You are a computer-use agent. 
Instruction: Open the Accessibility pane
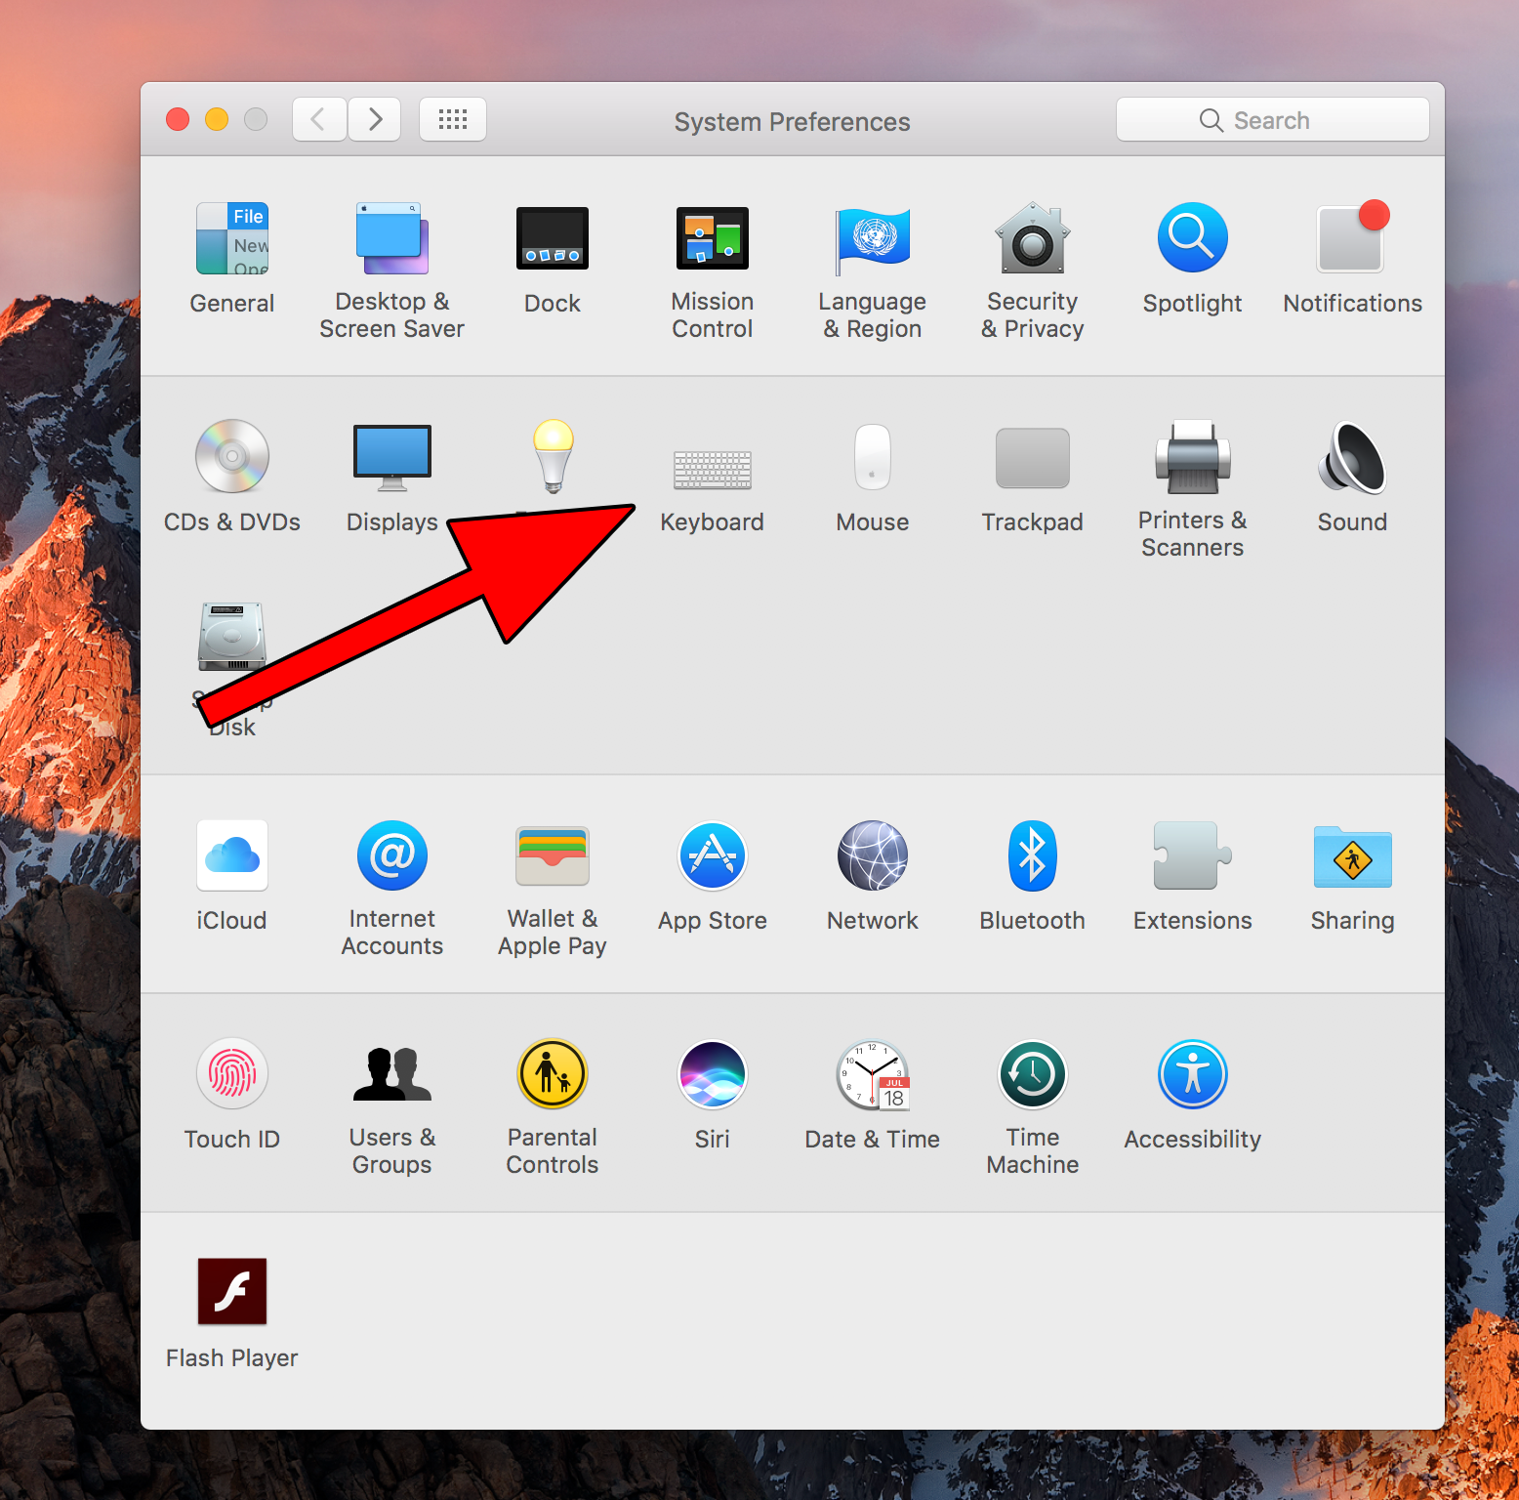pyautogui.click(x=1192, y=1075)
